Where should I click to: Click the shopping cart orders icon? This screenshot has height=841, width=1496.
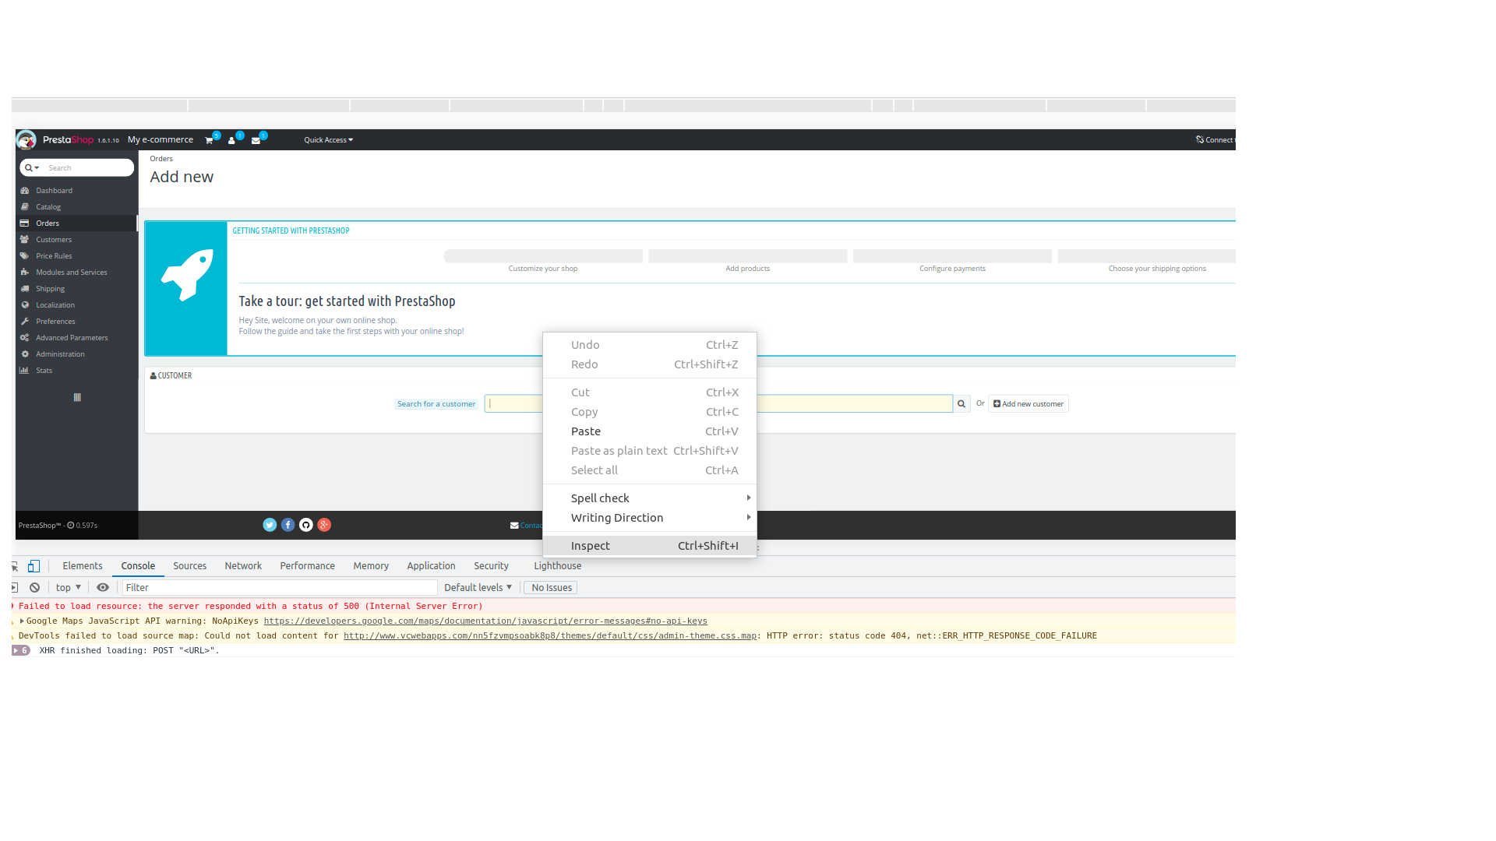point(209,141)
